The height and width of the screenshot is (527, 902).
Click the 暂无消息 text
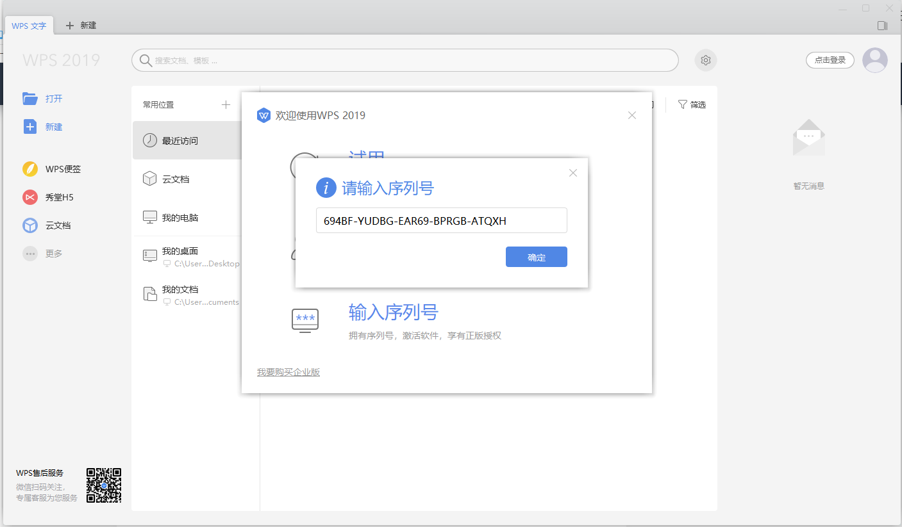point(809,186)
